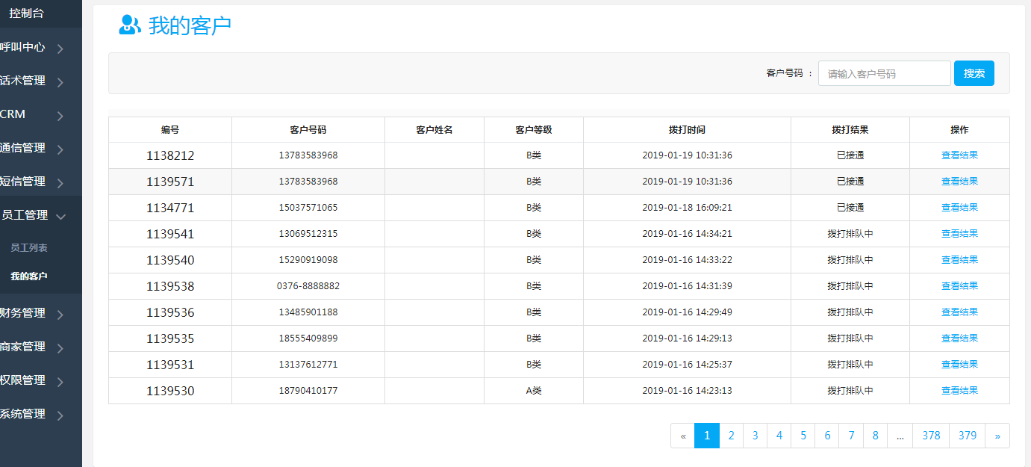Collapse the 员工管理 section chevron
The image size is (1031, 467).
coord(60,216)
